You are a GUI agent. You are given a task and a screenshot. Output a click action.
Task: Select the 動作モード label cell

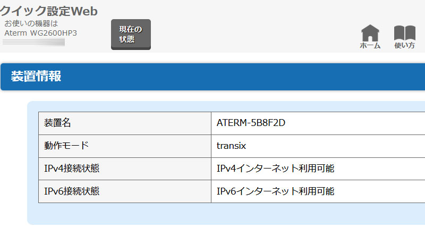(125, 146)
